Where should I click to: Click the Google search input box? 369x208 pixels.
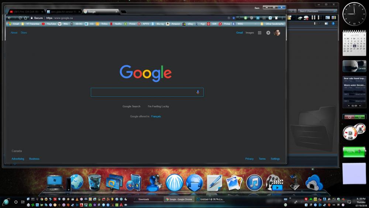147,92
